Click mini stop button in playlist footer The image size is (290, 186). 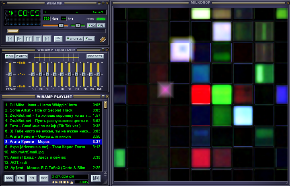(64, 182)
